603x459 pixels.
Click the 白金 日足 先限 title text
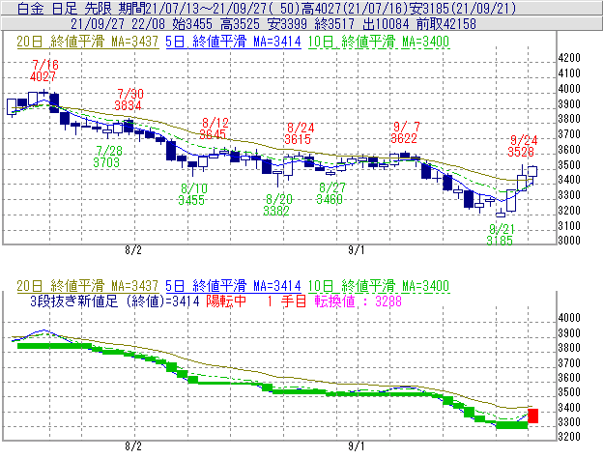[64, 8]
